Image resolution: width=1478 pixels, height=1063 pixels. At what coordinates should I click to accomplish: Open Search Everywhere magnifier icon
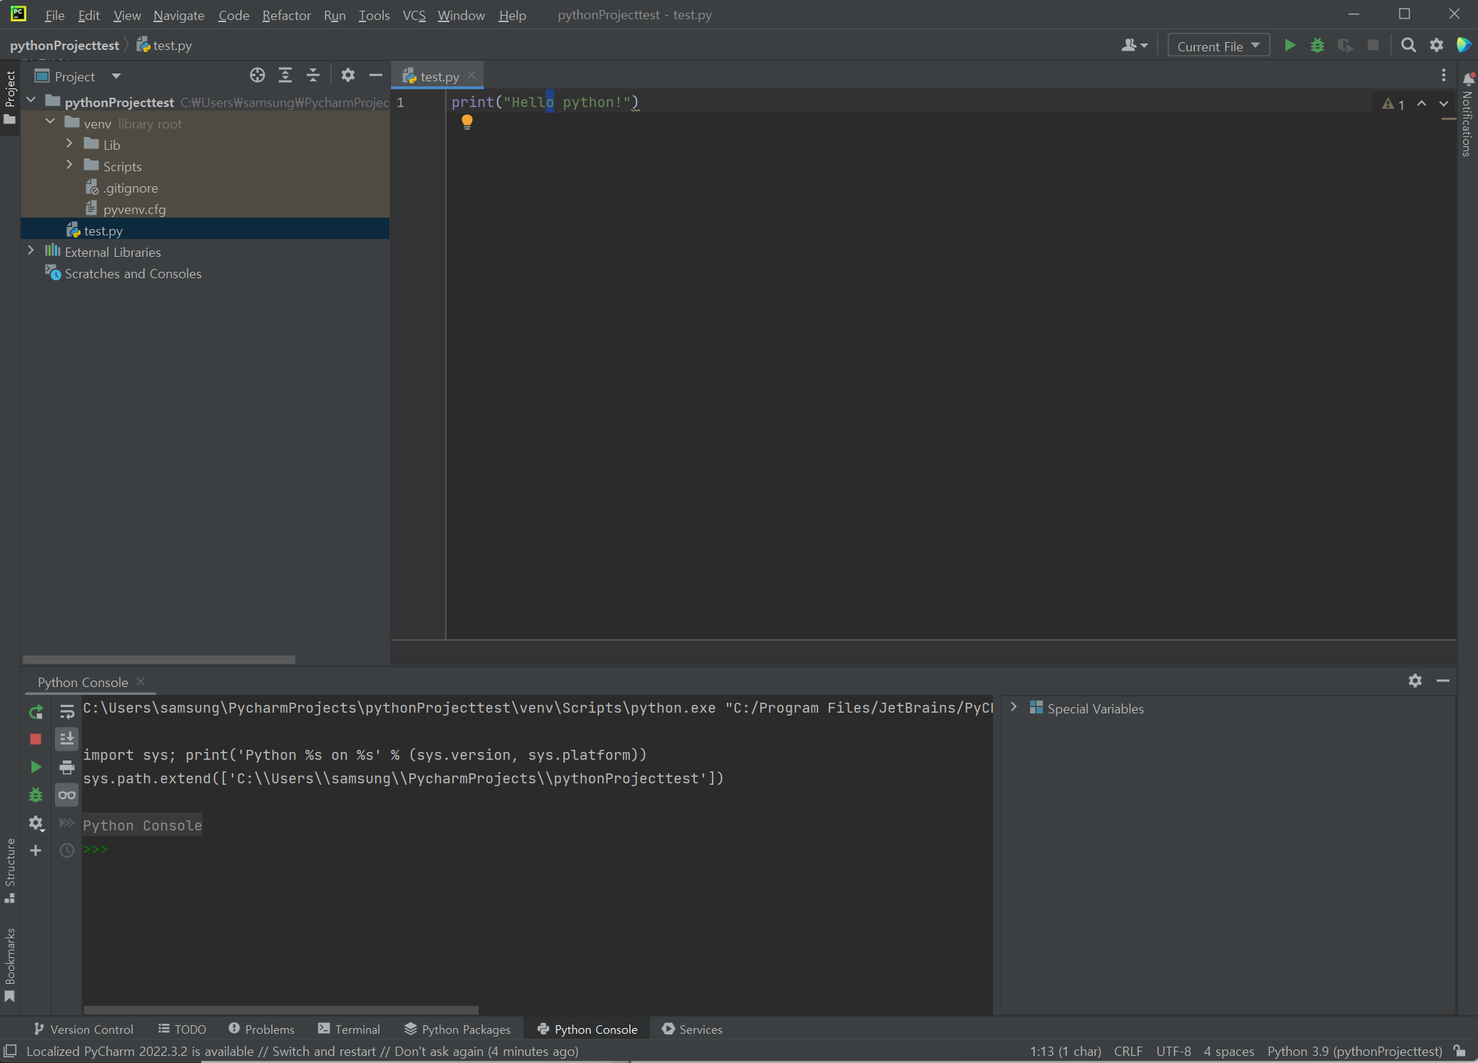[x=1408, y=46]
